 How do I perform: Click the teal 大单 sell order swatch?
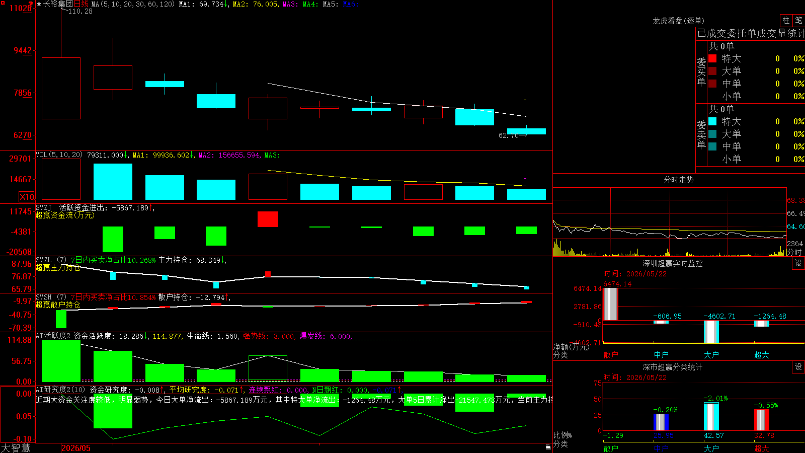[x=712, y=134]
